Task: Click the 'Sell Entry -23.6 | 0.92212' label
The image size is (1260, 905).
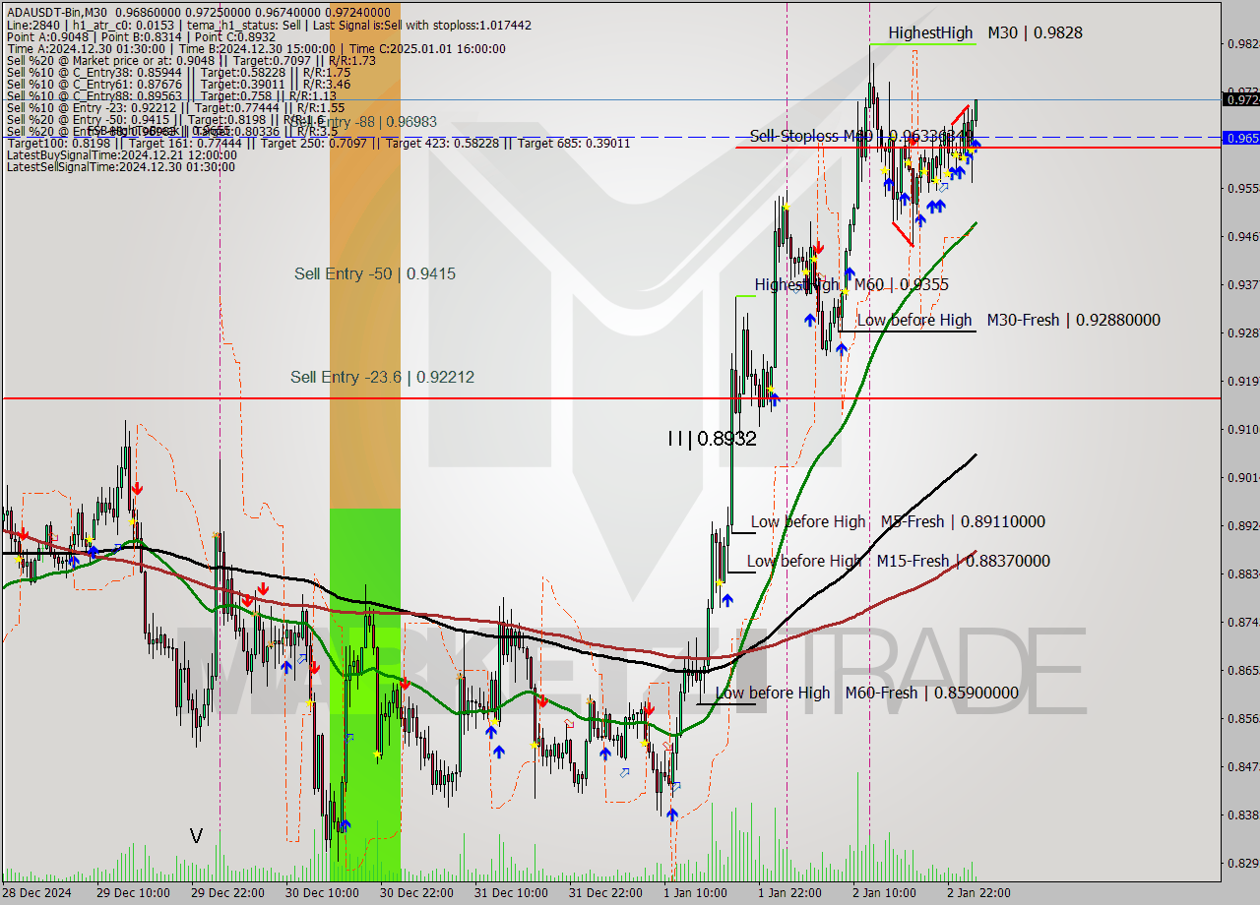Action: pos(382,377)
